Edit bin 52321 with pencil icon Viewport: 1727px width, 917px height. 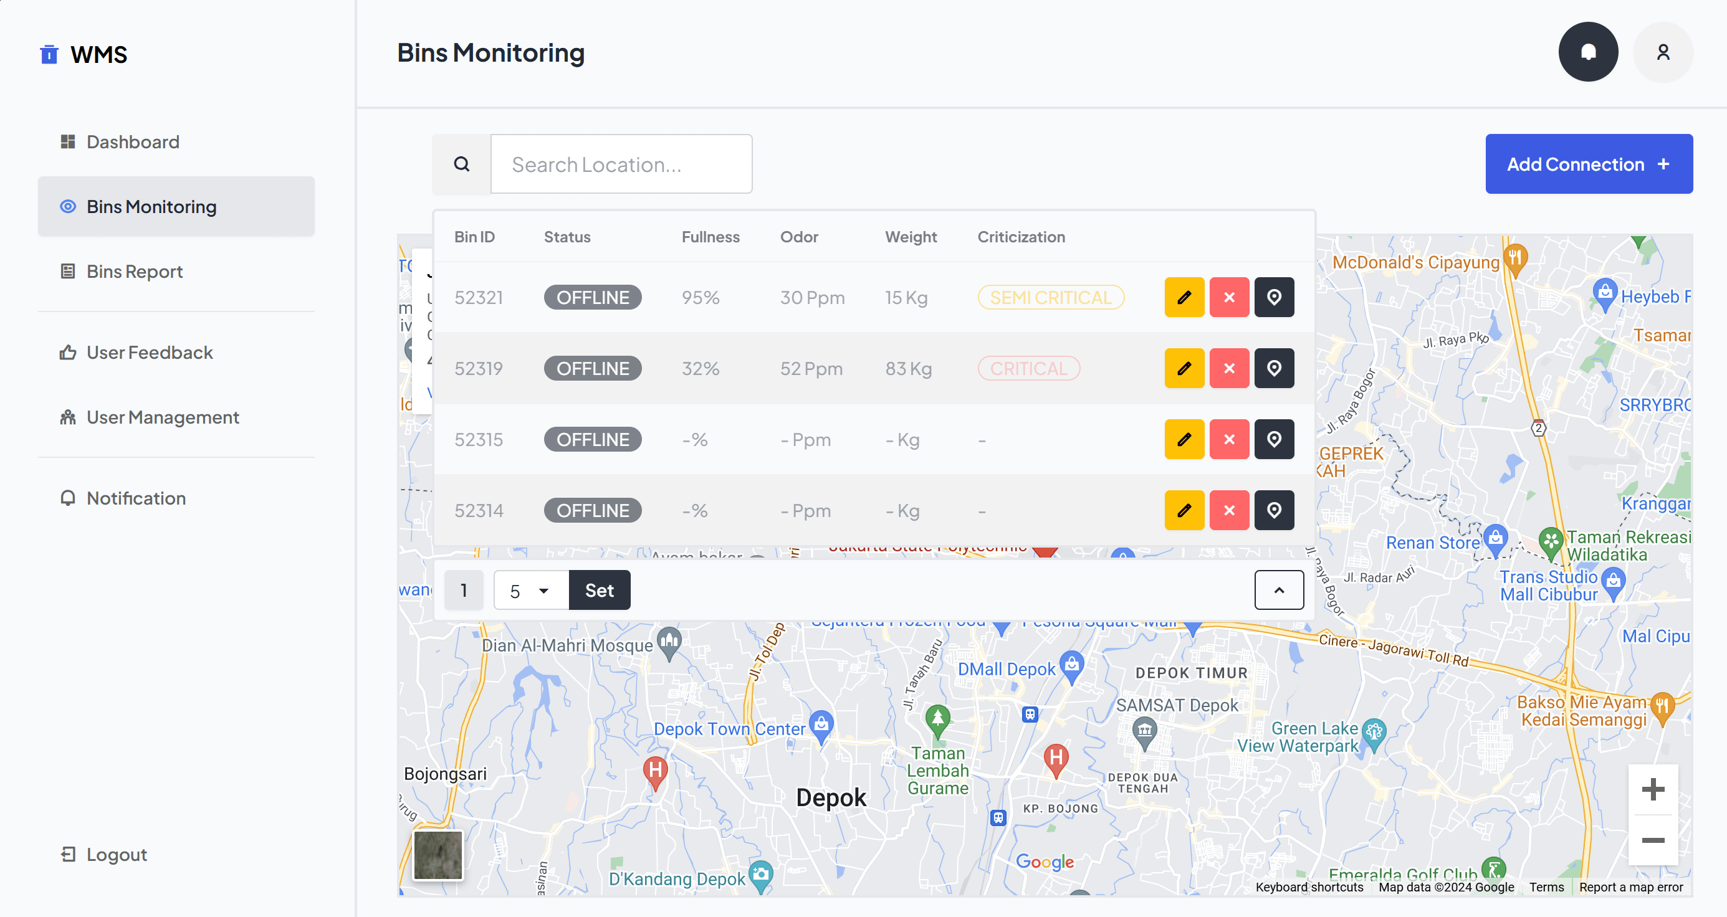(x=1184, y=297)
